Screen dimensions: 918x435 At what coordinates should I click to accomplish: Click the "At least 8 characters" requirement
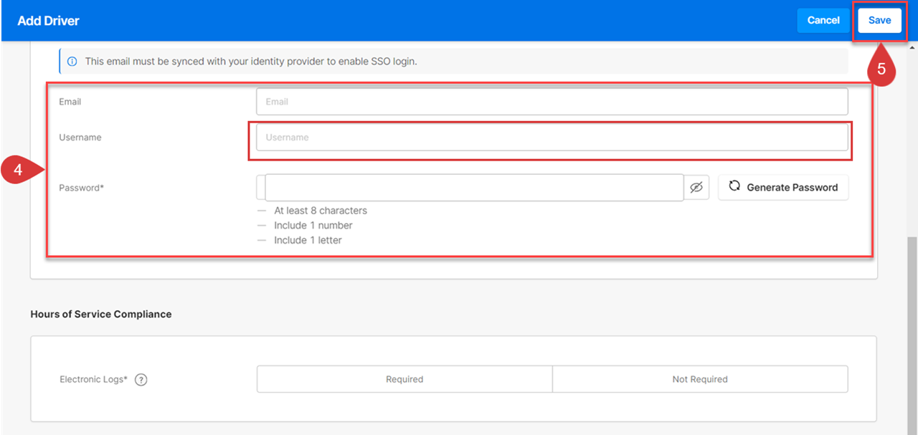[320, 211]
